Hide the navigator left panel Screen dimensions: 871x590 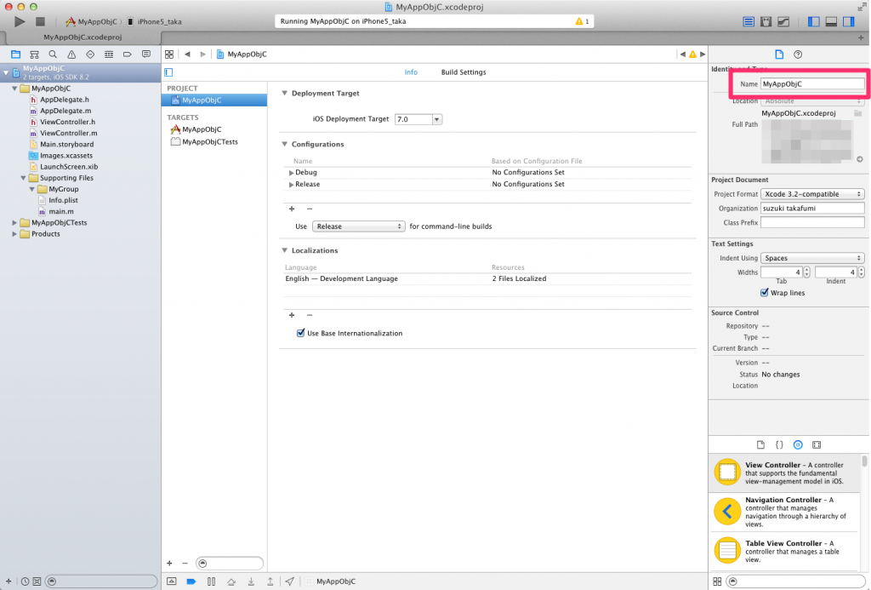click(x=814, y=21)
